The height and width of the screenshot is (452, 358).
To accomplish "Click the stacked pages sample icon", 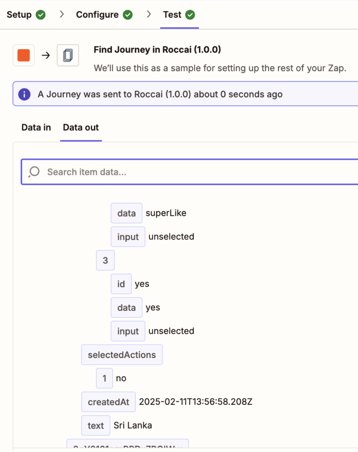I will coord(68,55).
